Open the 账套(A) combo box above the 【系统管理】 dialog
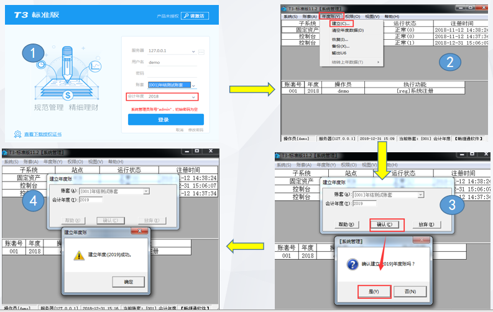 (420, 195)
